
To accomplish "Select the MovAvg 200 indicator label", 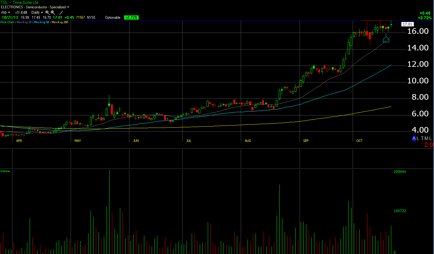I will coord(60,22).
